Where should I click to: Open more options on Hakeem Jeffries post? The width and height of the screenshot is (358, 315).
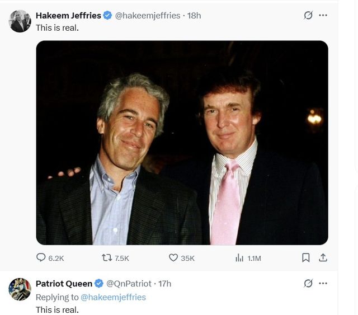click(323, 16)
